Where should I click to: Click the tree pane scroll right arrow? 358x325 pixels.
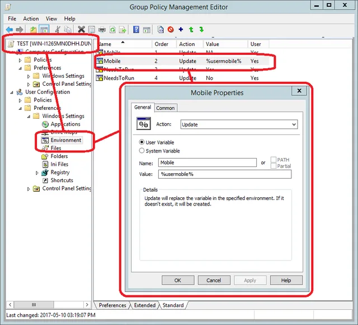point(87,305)
